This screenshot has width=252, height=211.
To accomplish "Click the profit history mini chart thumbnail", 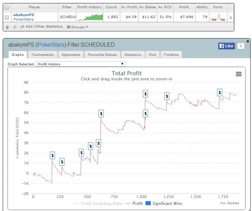I will point(90,17).
